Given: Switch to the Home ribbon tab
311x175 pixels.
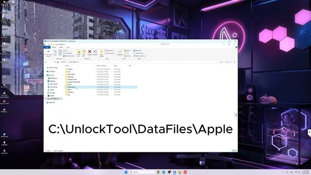Looking at the screenshot, I should [x=54, y=47].
